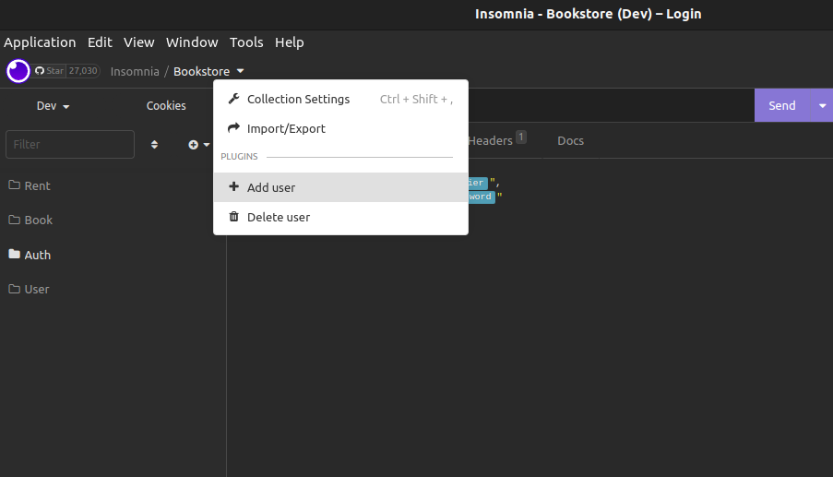This screenshot has width=833, height=477.
Task: Click the Insomnia breadcrumb link
Action: click(135, 71)
